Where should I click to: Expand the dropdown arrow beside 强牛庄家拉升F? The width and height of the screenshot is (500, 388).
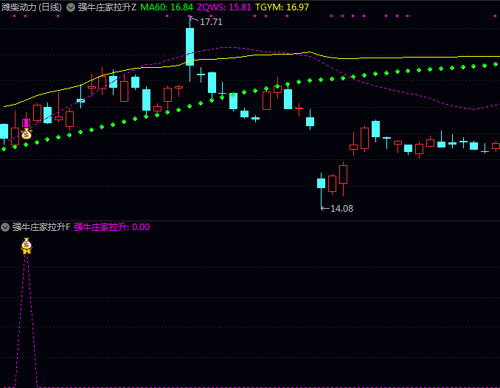pyautogui.click(x=5, y=227)
